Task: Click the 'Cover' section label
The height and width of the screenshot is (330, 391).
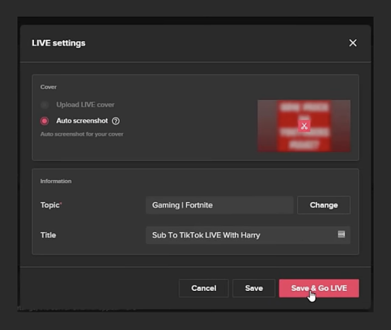Action: 49,87
